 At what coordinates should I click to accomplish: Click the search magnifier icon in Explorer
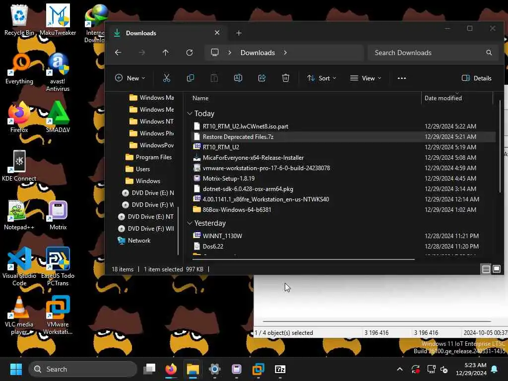point(489,53)
